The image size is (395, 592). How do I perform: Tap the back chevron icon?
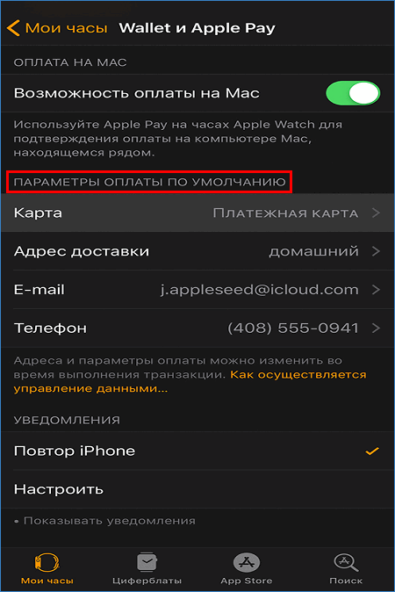(13, 28)
